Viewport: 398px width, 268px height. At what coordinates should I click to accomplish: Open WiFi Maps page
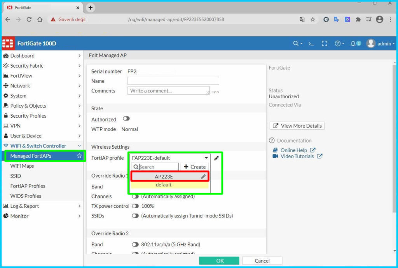(x=22, y=166)
